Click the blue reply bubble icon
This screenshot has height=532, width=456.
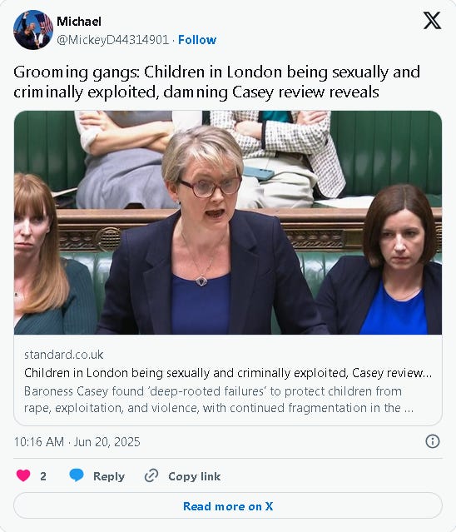77,475
